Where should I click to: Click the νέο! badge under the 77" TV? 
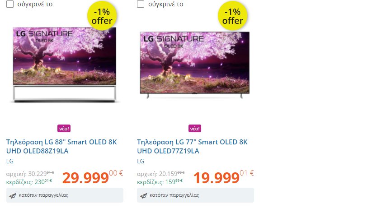pyautogui.click(x=195, y=129)
